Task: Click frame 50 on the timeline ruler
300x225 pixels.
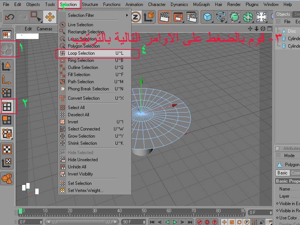Action: (x=144, y=211)
